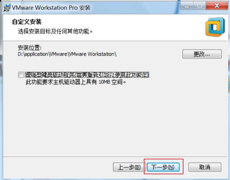Cancel installation with 取消
The image size is (230, 180).
(205, 167)
